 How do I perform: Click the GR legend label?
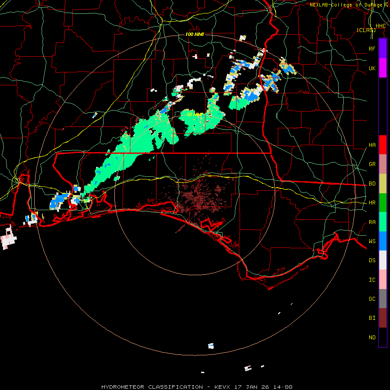[x=372, y=164]
